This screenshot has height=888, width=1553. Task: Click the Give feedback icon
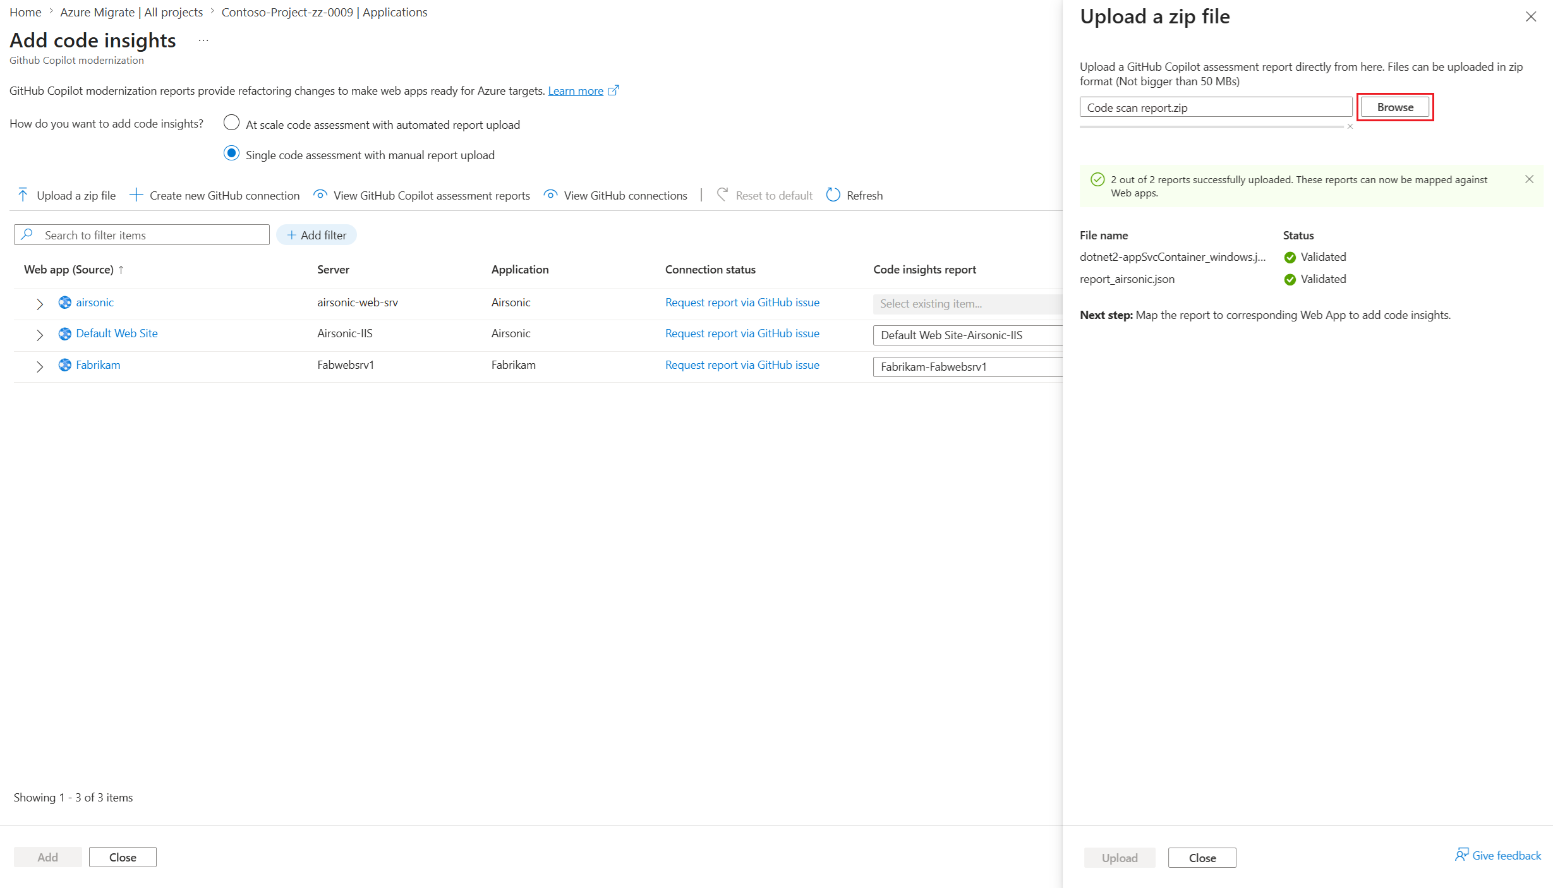point(1461,855)
